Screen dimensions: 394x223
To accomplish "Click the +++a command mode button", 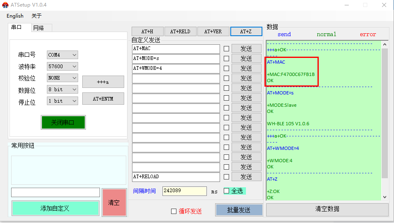I will 103,82.
